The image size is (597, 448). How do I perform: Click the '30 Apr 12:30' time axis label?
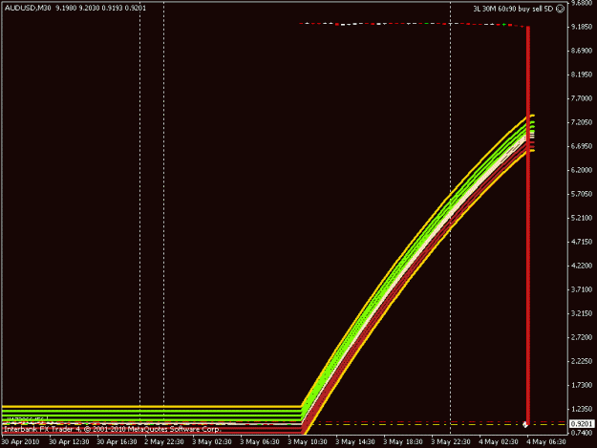point(70,442)
